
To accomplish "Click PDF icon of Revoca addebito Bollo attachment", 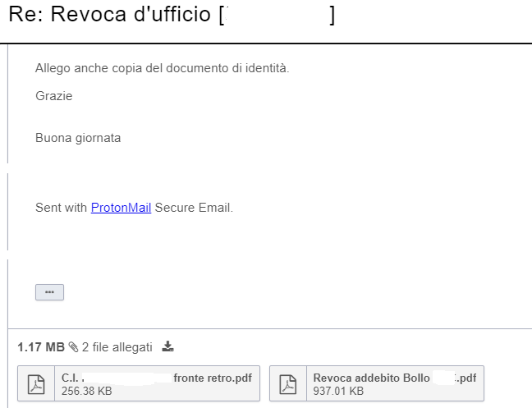I will pyautogui.click(x=288, y=383).
